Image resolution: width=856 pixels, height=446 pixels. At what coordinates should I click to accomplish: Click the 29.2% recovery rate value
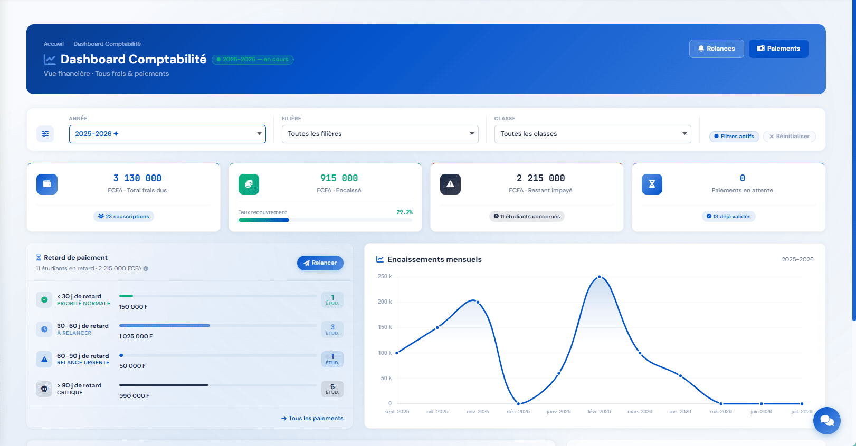(x=404, y=212)
